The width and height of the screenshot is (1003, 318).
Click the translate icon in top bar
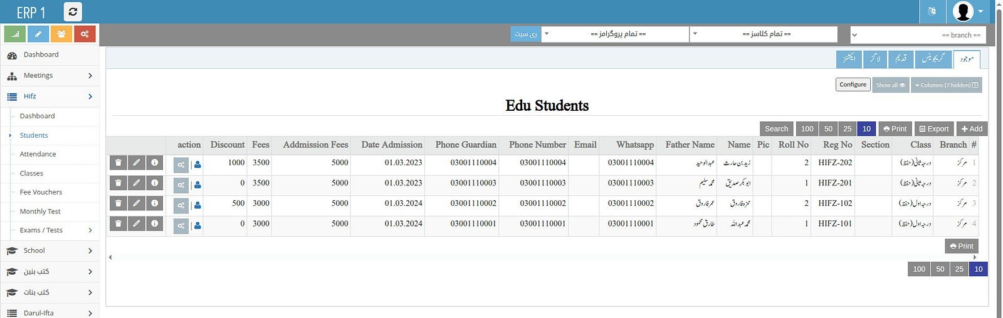(932, 11)
